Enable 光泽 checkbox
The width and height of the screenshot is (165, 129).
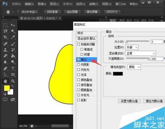coord(79,75)
